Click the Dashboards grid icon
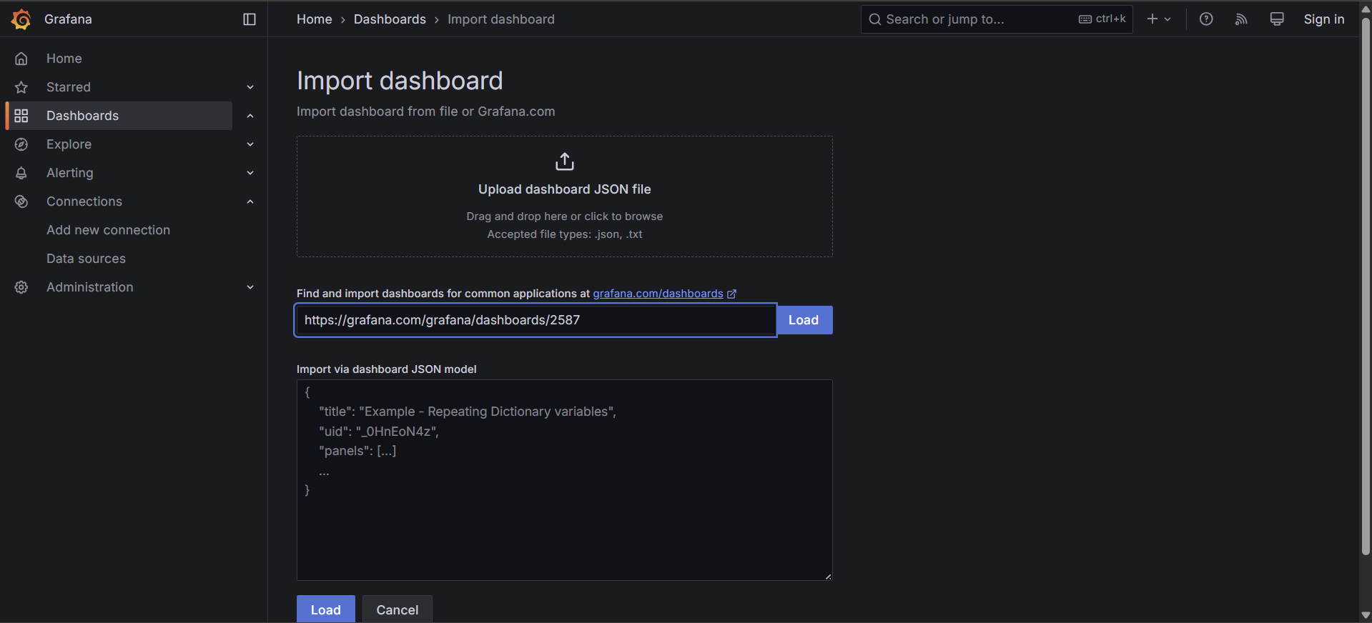This screenshot has width=1372, height=623. [x=21, y=116]
